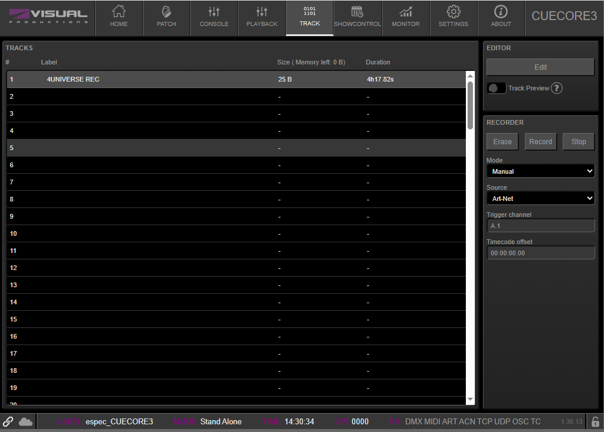Open the Source dropdown set to Art-Net
Viewport: 604px width, 432px height.
pos(540,199)
